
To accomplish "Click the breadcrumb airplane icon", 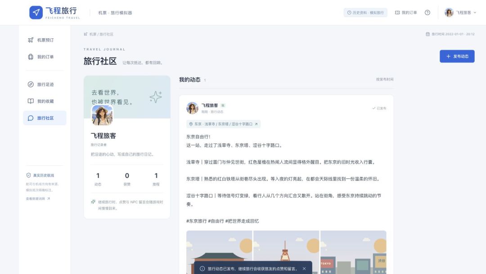I will click(x=85, y=34).
